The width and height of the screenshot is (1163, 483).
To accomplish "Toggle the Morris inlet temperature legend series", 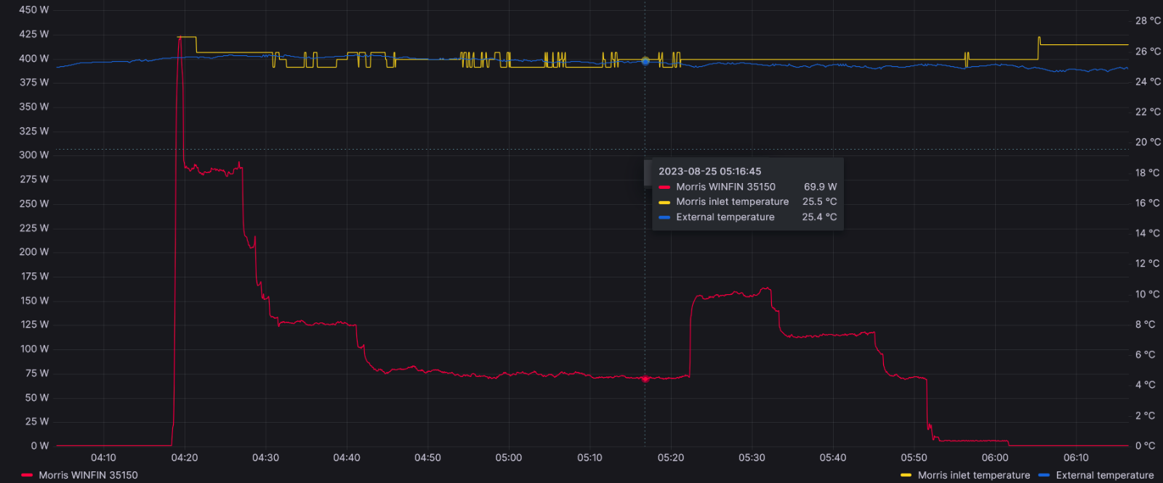I will [x=973, y=475].
